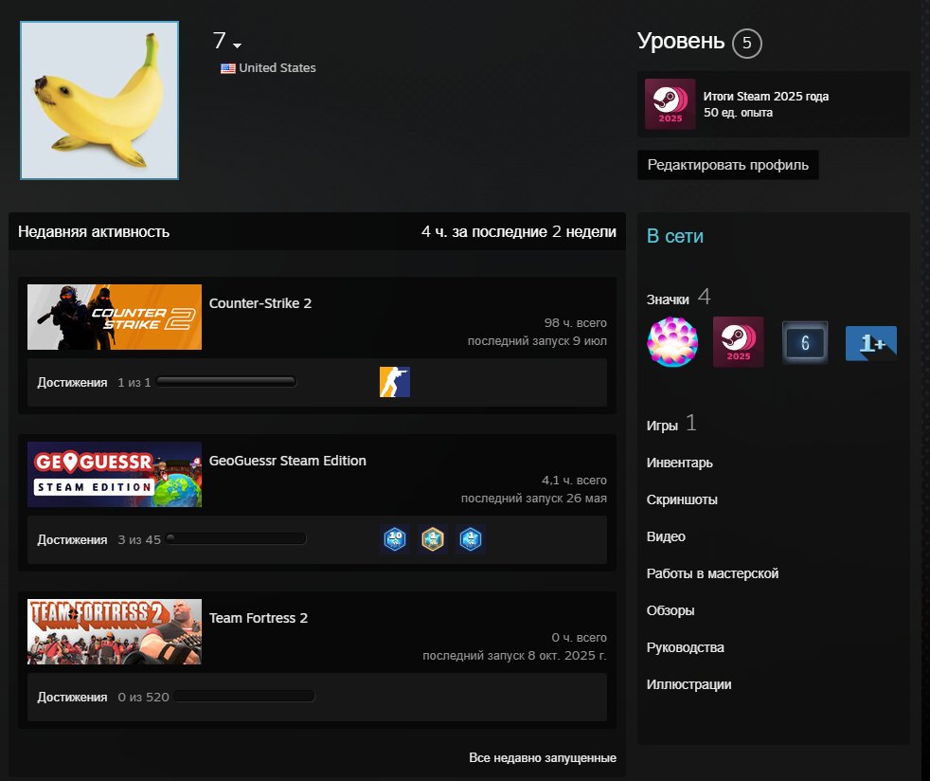The image size is (930, 781).
Task: Expand the dropdown arrow next to name 7
Action: 238,45
